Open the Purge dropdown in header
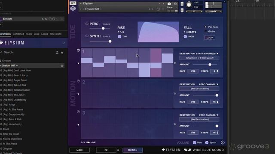Viewport: 275px width, 154px height. 172,7
